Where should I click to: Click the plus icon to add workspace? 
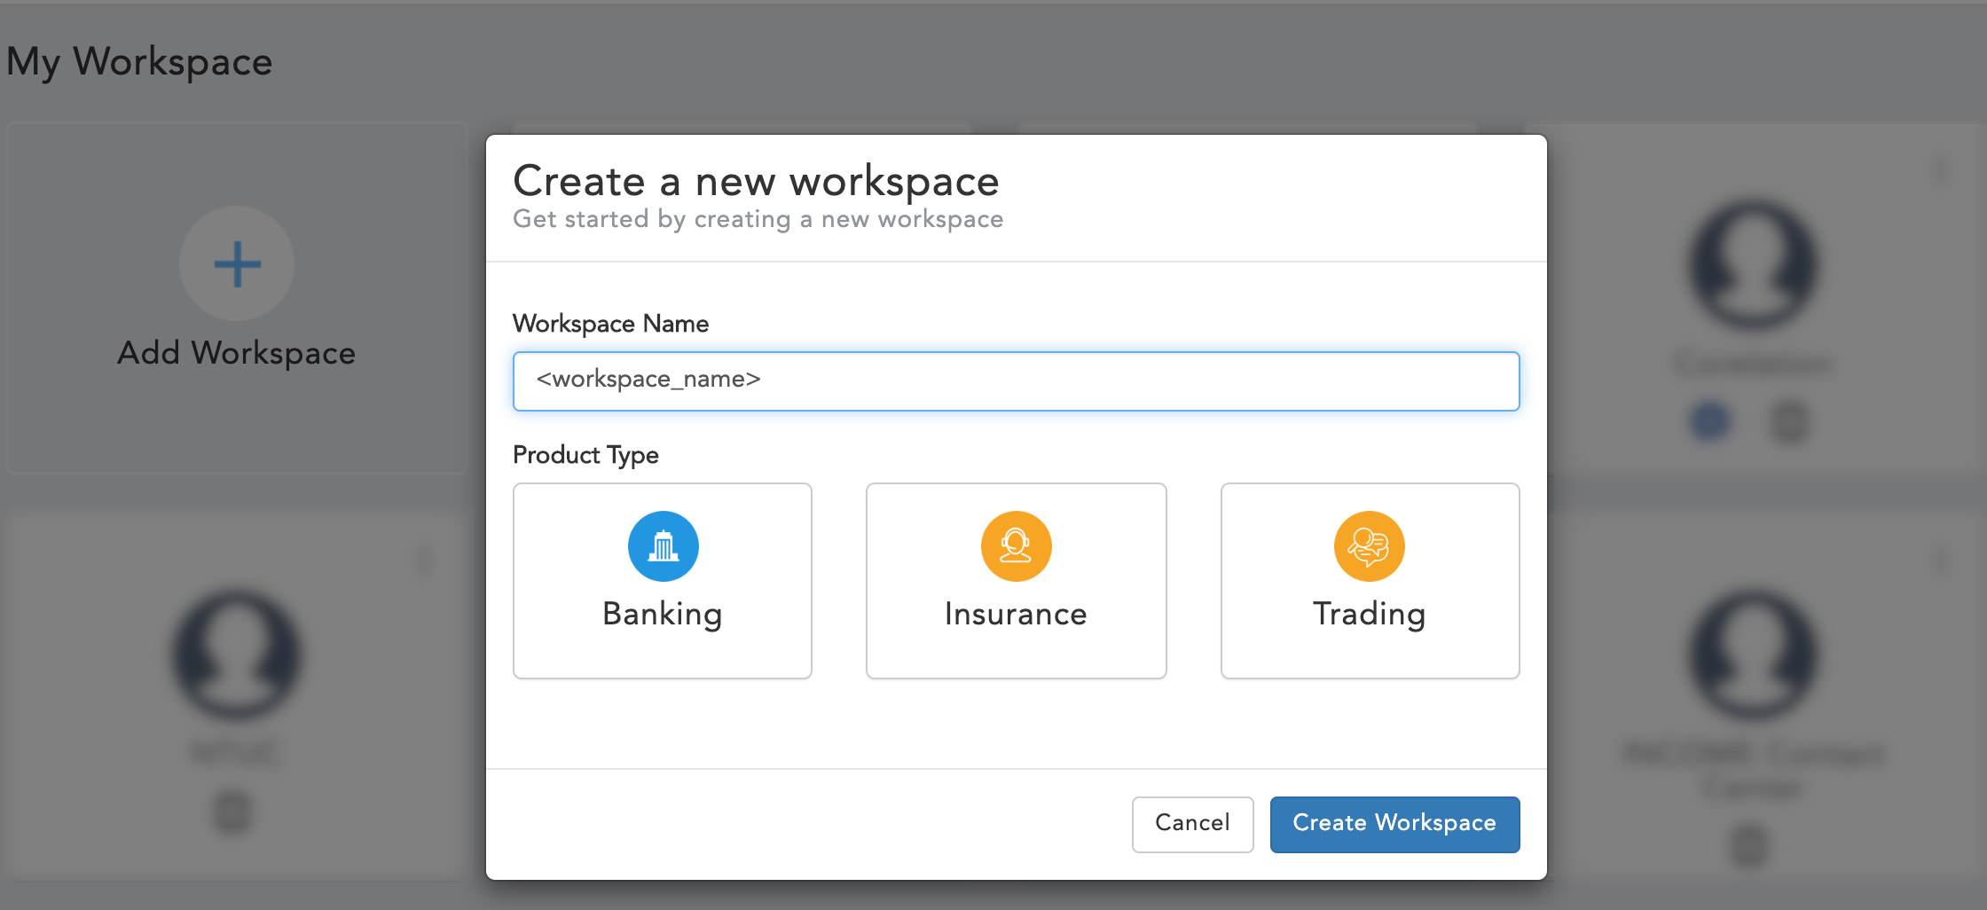tap(237, 263)
